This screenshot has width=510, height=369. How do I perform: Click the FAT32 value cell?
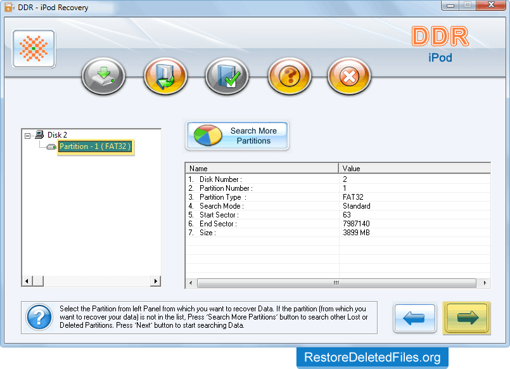[353, 197]
